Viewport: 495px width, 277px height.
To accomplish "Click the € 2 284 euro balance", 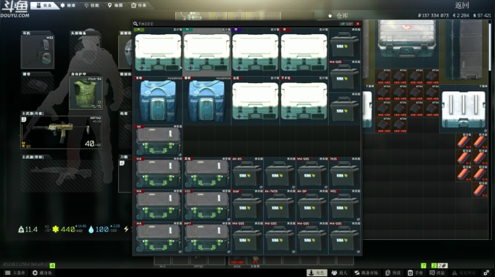I will (461, 15).
